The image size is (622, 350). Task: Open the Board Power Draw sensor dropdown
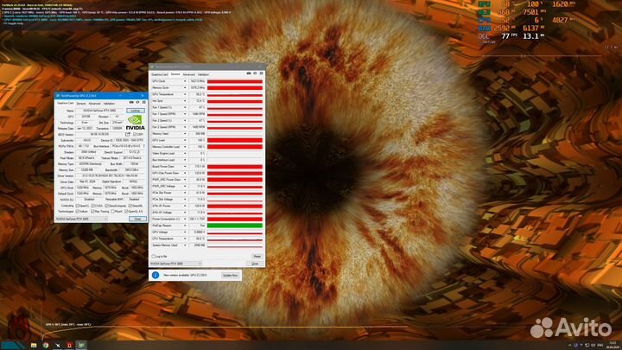(x=185, y=167)
